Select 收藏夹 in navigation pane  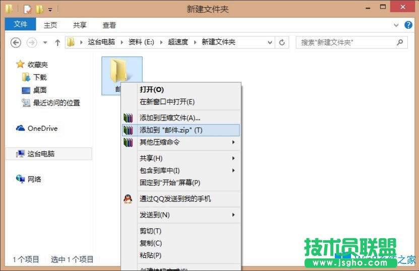pyautogui.click(x=38, y=65)
